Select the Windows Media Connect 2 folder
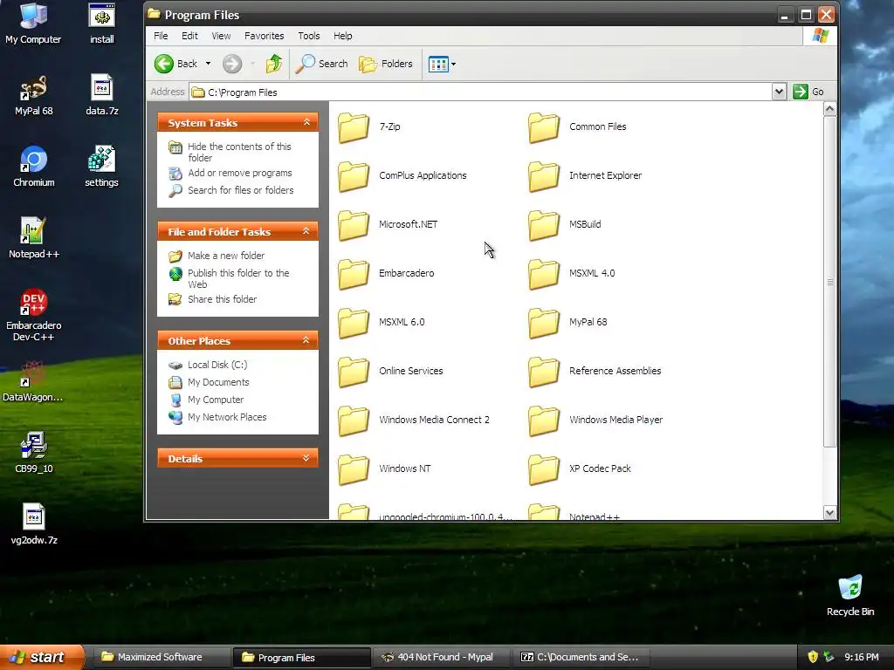 coord(354,420)
